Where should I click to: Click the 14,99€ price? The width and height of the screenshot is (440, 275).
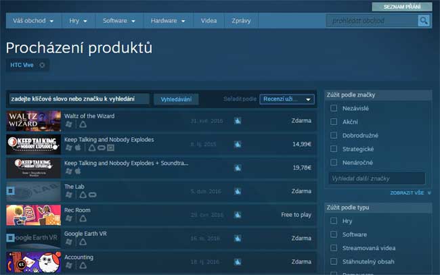click(x=302, y=144)
